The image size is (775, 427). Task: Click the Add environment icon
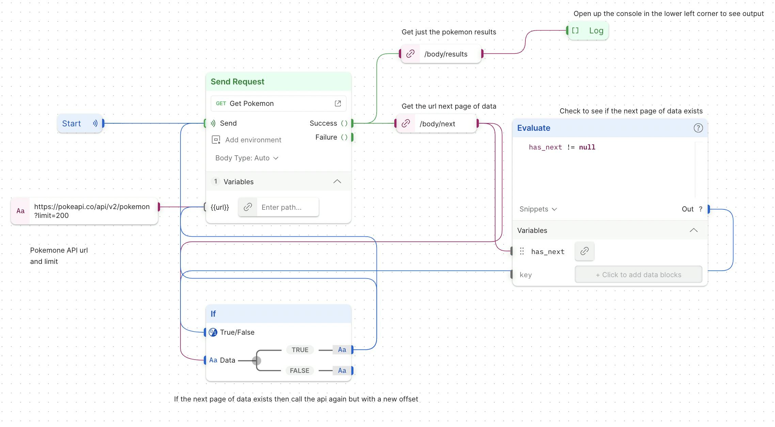[x=216, y=140]
